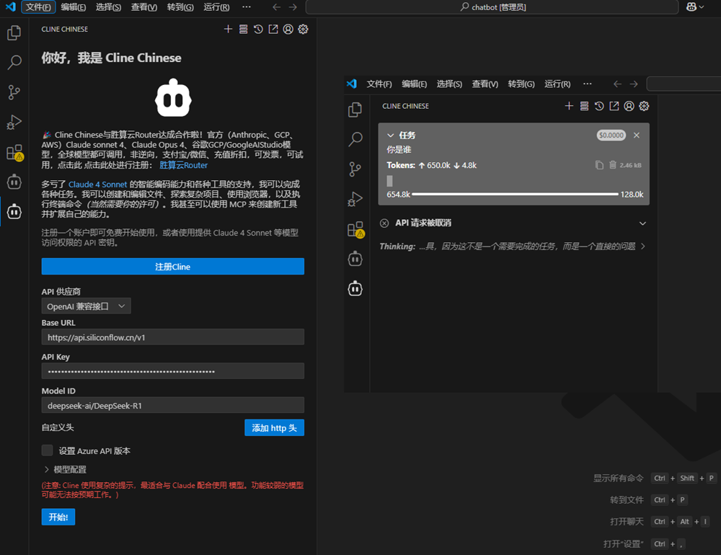This screenshot has width=721, height=555.
Task: Open Explorer in the chatbot window activity bar
Action: click(14, 32)
